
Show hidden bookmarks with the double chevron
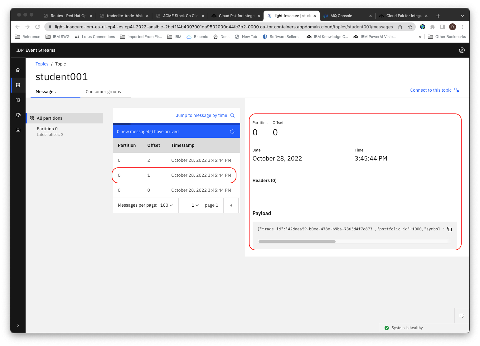click(x=420, y=37)
